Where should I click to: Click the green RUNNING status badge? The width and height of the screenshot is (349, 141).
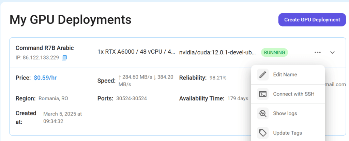click(274, 53)
